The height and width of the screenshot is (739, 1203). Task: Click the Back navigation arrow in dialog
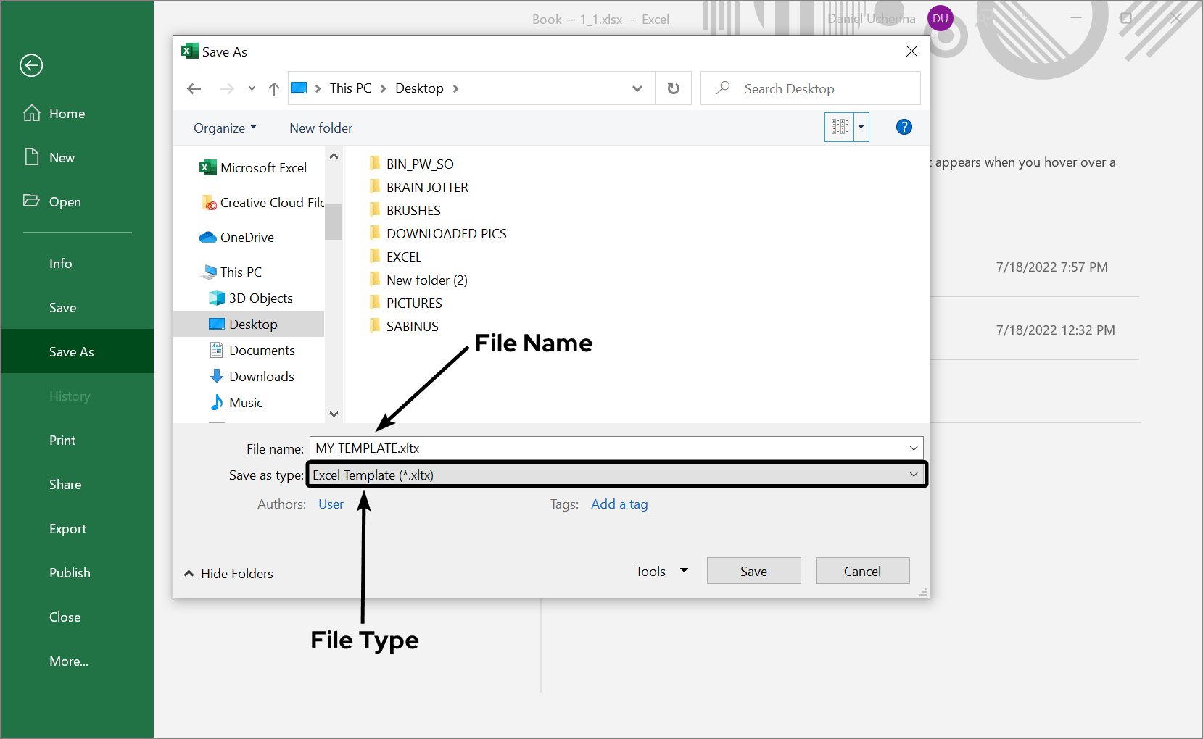194,88
